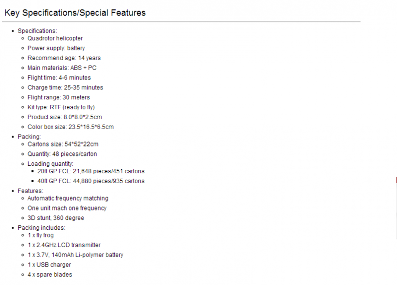Select 4 x spare blades entry
Image resolution: width=397 pixels, height=285 pixels.
(50, 275)
